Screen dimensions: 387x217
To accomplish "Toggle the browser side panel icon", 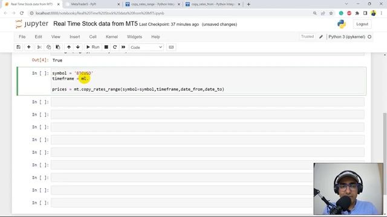I will click(x=365, y=13).
